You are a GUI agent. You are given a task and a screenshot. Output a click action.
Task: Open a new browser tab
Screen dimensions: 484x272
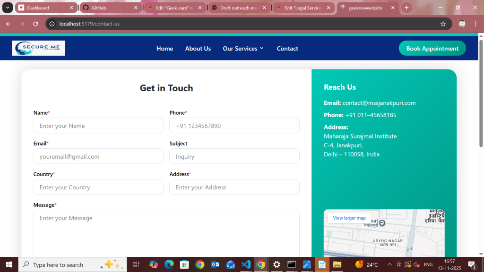pos(406,8)
